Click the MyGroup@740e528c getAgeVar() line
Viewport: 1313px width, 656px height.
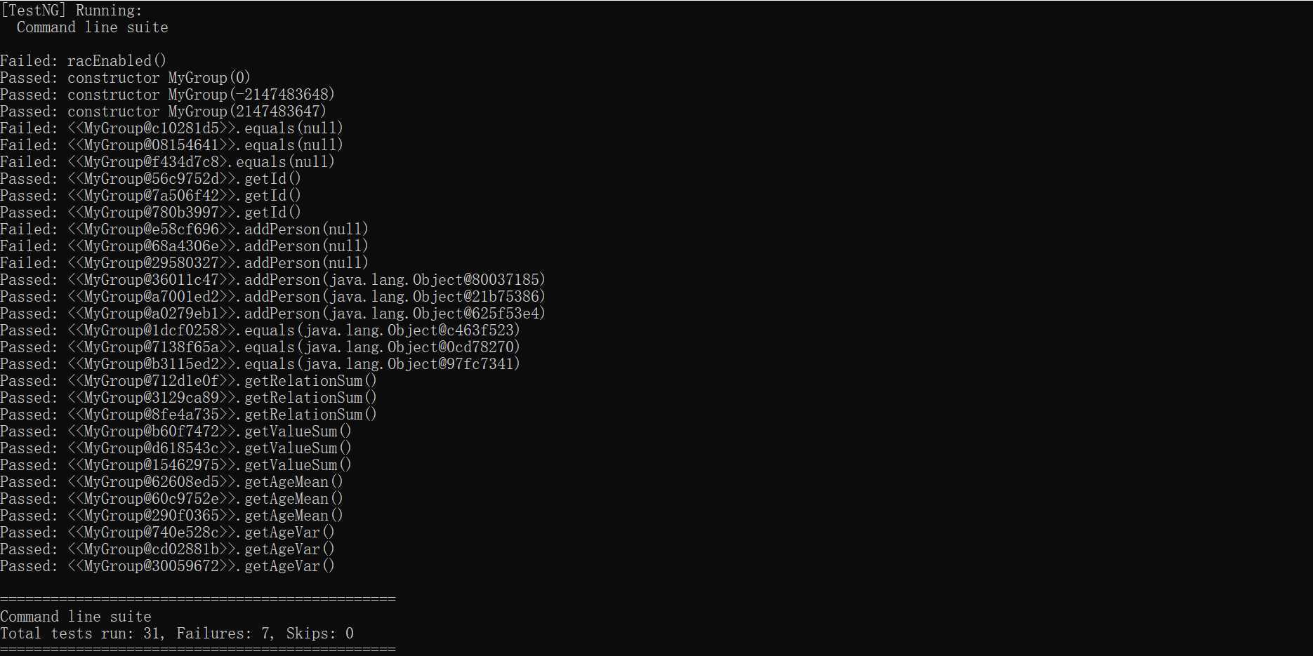pos(167,533)
